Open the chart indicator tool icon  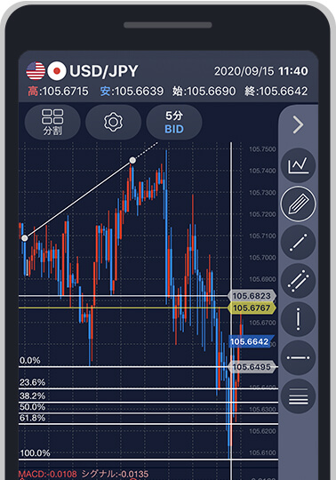[298, 165]
